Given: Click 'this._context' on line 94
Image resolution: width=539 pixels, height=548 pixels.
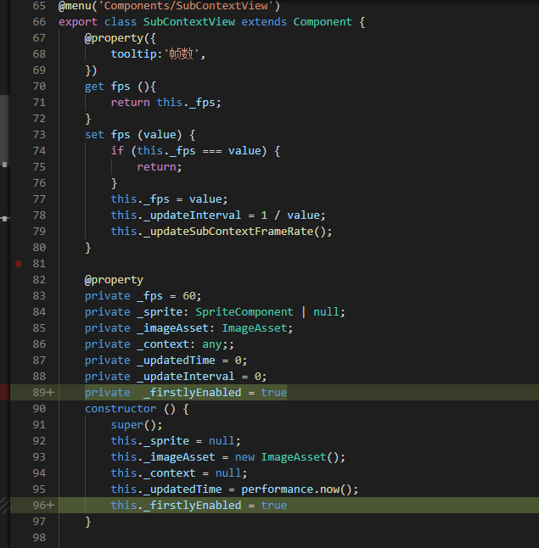Looking at the screenshot, I should [x=153, y=473].
